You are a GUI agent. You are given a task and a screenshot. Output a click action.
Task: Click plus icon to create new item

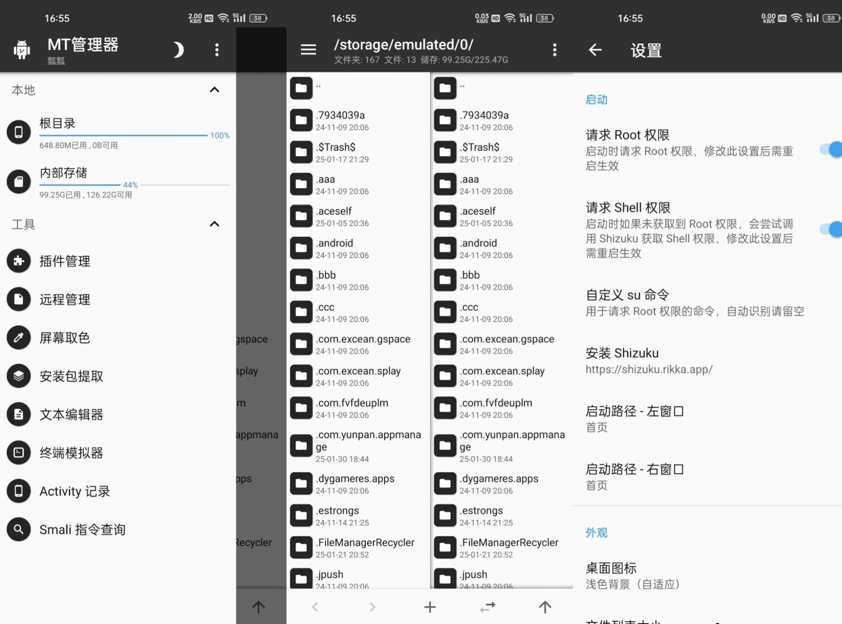(430, 607)
